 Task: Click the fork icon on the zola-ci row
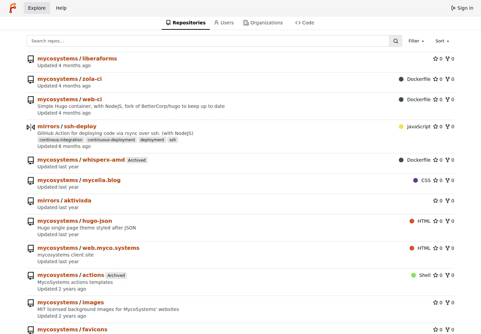(448, 79)
